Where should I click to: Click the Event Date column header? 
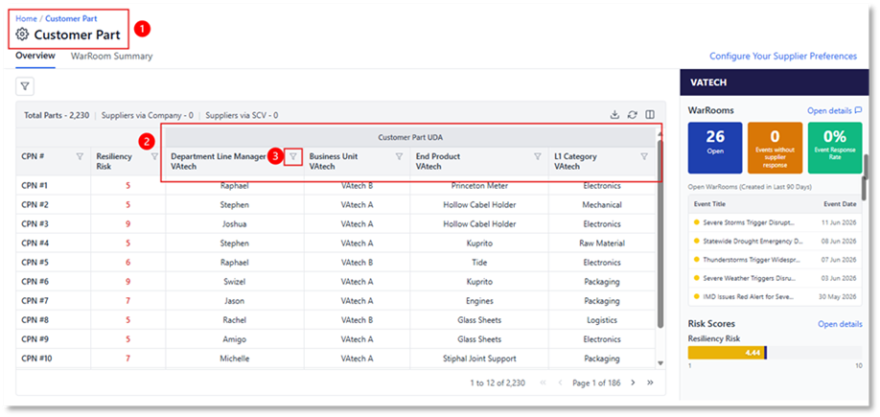coord(840,204)
